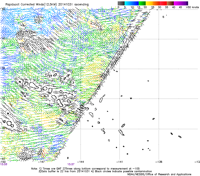Click the '-147' longitude axis label
Screen dimensions: 200x176
(x=41, y=162)
